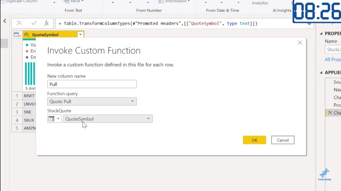Open the table menu icon

(17, 35)
